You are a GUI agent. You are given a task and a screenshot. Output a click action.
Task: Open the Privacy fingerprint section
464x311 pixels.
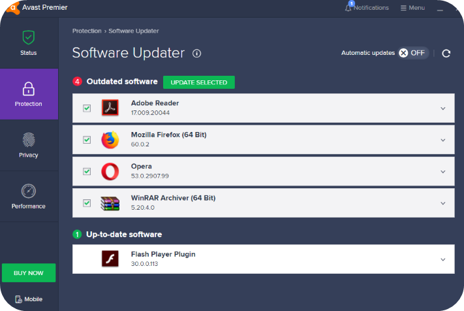pyautogui.click(x=29, y=145)
